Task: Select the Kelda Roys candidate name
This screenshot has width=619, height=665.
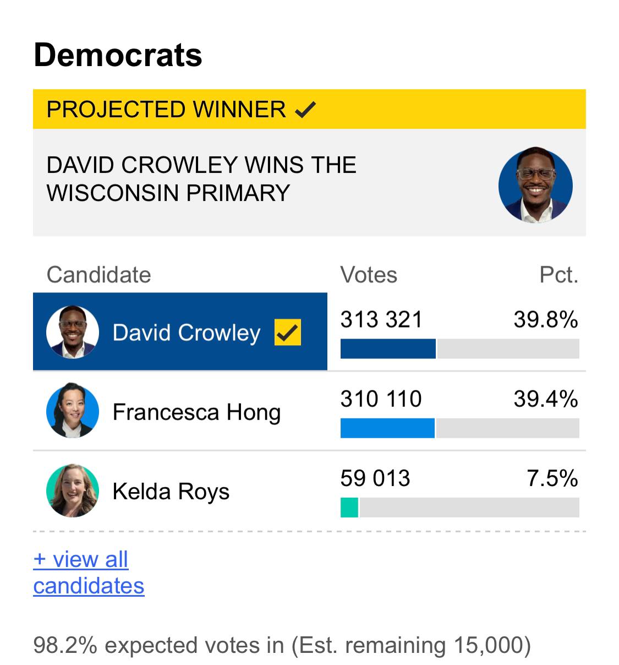Action: [171, 491]
